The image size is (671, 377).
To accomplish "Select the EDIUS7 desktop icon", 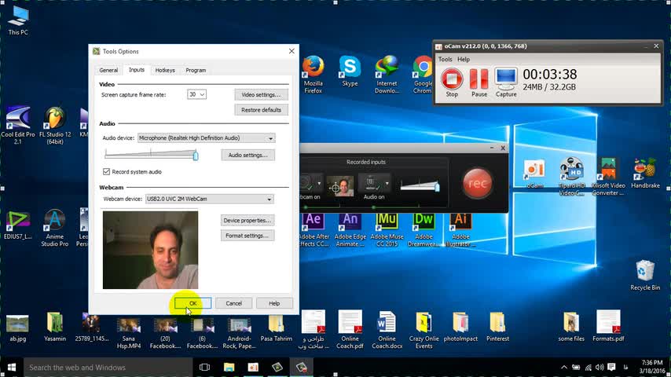I will pyautogui.click(x=18, y=225).
